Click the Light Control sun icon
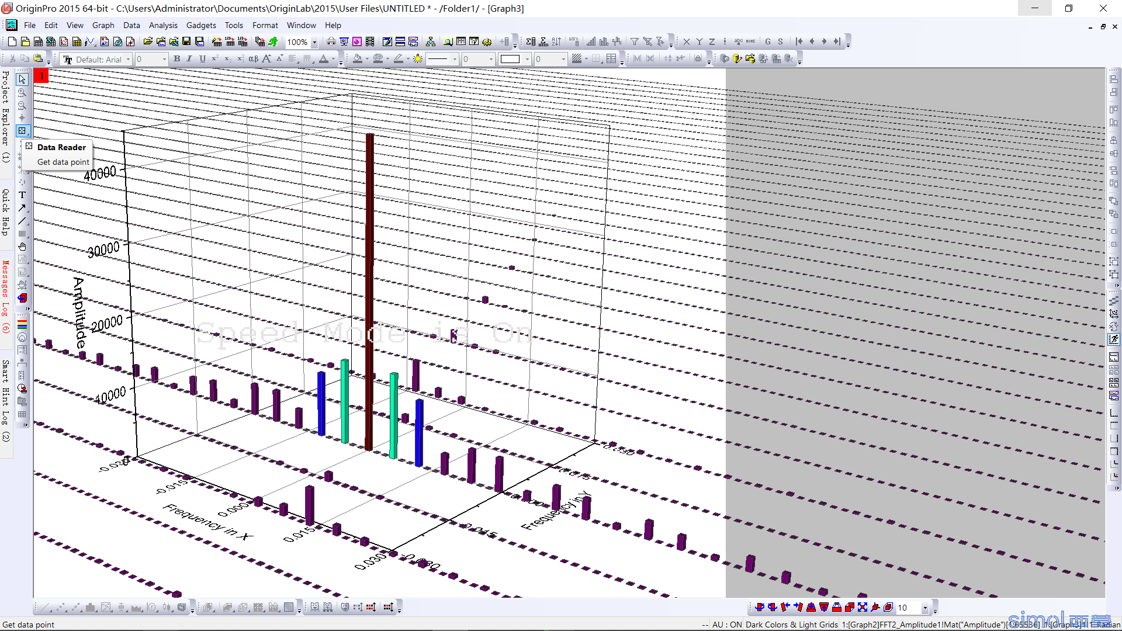Image resolution: width=1122 pixels, height=631 pixels. click(x=418, y=59)
